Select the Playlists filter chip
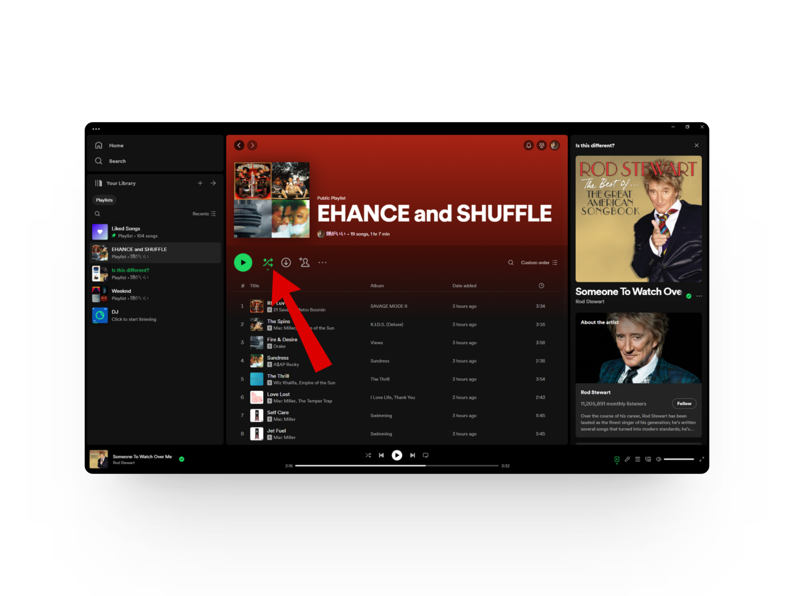The image size is (794, 596). [x=104, y=200]
